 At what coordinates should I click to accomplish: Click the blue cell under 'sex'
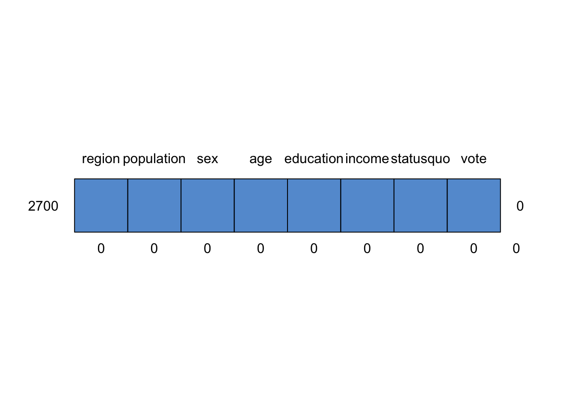tap(207, 205)
